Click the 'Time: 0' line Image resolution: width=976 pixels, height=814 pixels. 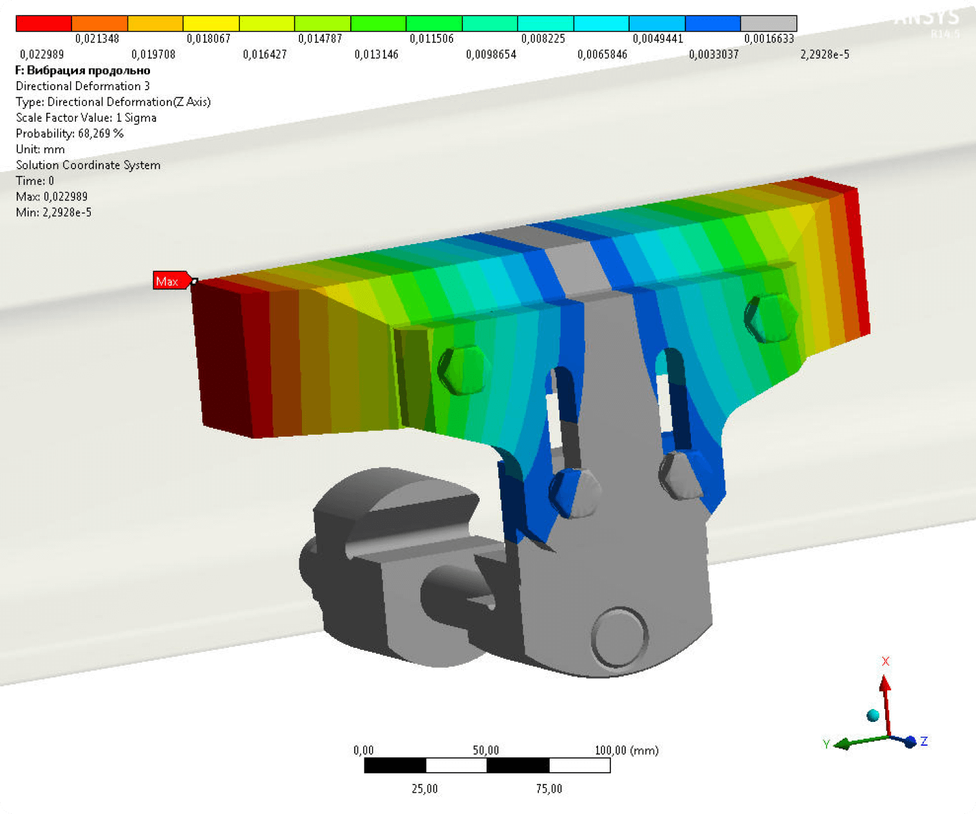coord(35,181)
